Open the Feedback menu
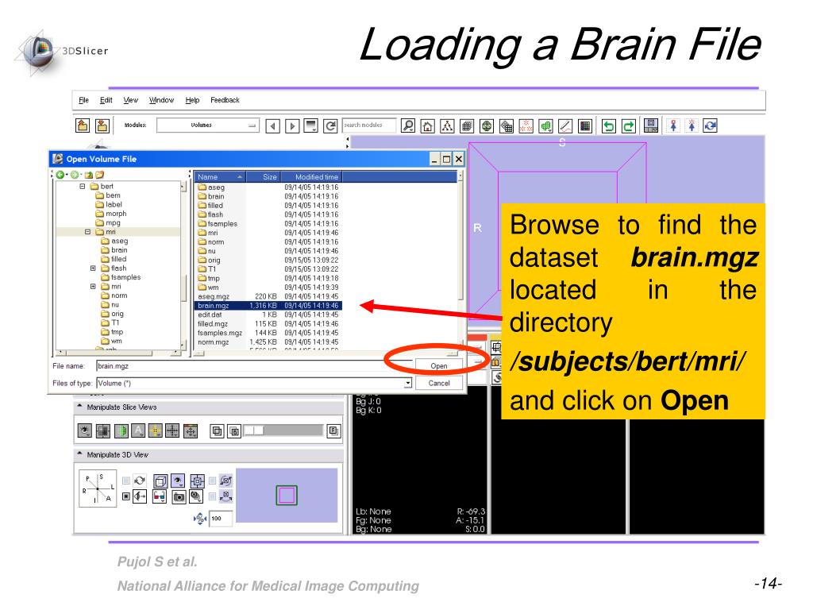 coord(225,100)
